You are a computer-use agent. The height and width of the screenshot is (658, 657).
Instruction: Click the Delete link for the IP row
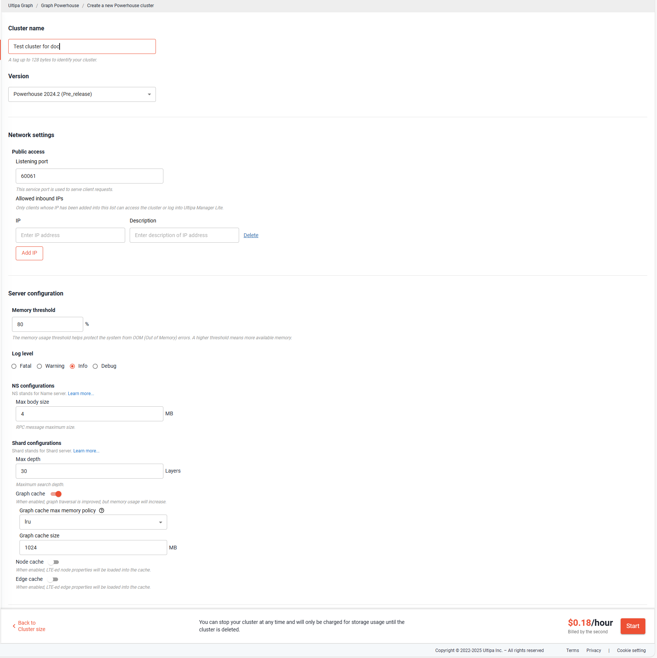[x=251, y=235]
